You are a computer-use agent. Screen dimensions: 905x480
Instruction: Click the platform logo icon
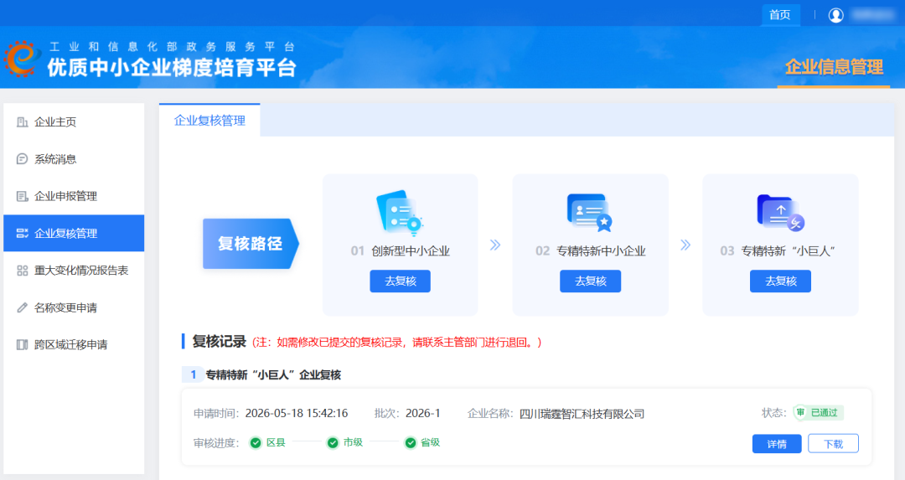click(x=22, y=59)
